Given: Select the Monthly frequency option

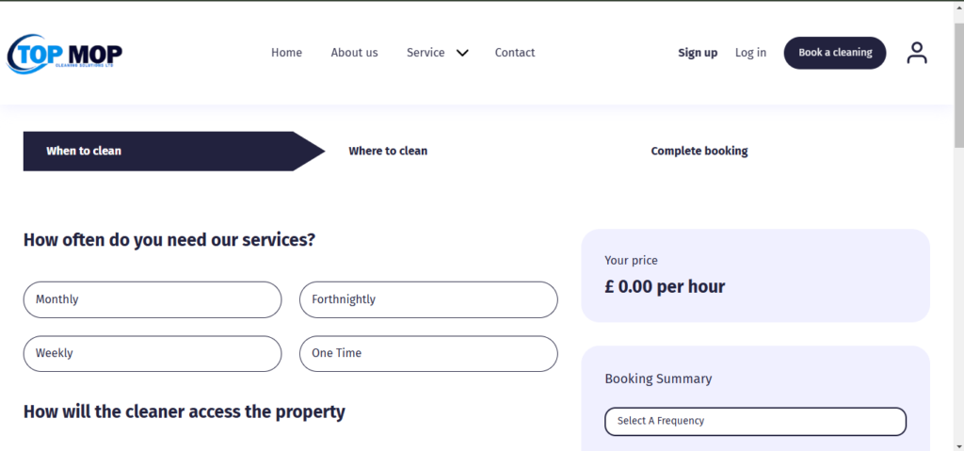Looking at the screenshot, I should [x=153, y=299].
